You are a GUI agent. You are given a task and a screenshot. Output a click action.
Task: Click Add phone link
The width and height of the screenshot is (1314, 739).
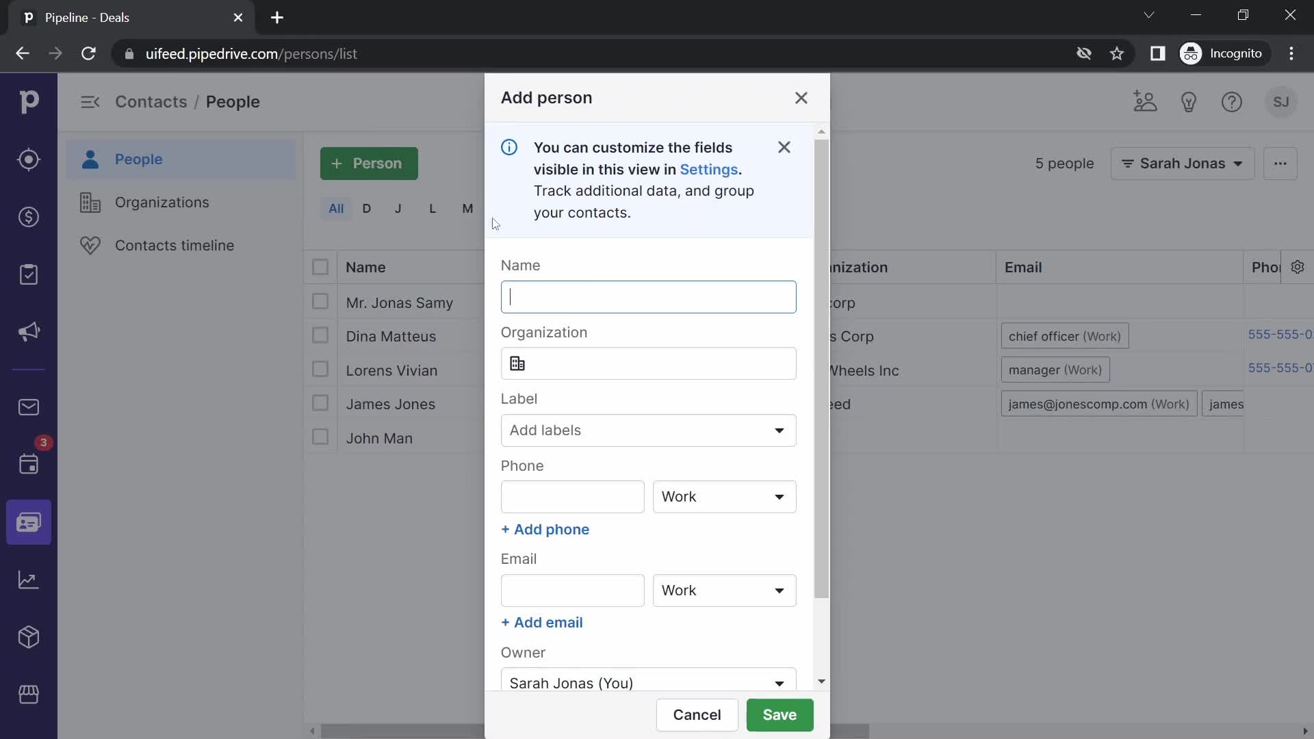click(545, 529)
